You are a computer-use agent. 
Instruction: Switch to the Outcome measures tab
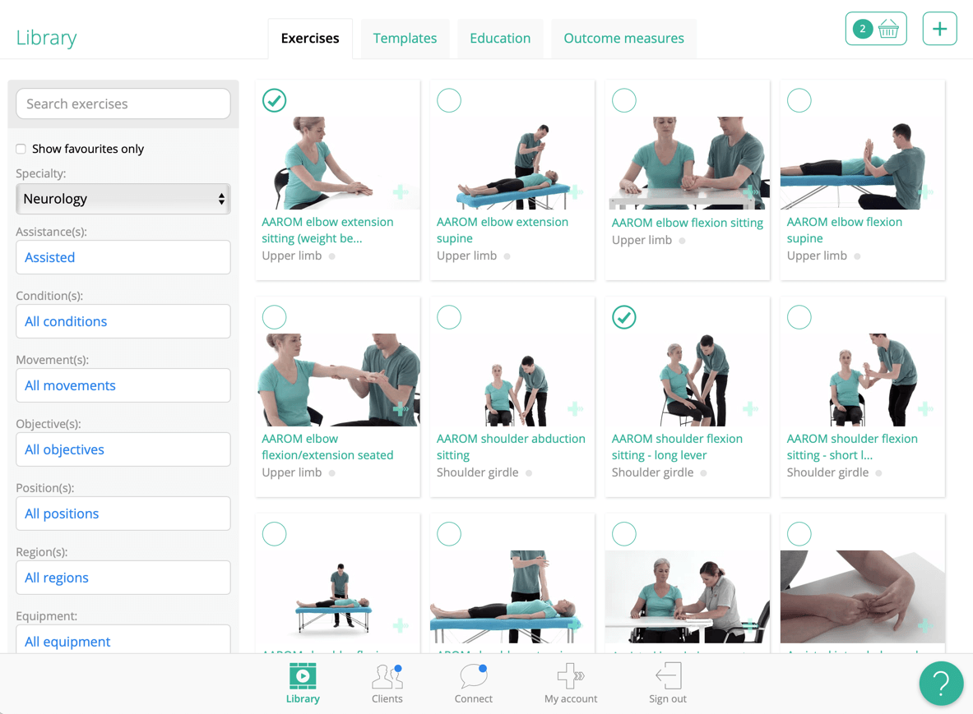point(623,38)
